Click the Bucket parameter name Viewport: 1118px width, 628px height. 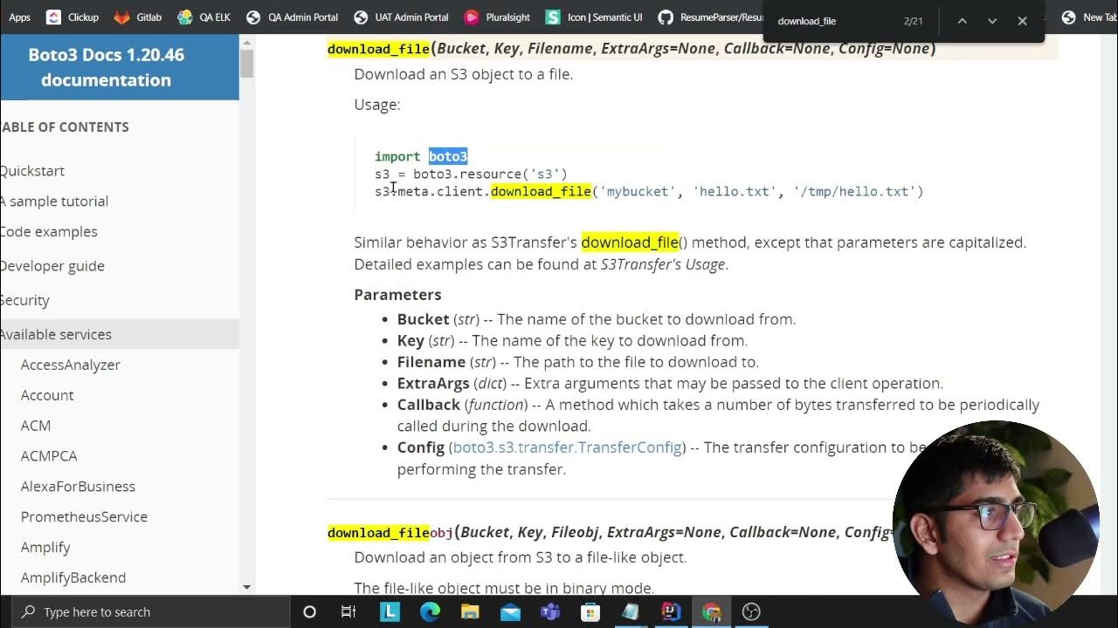pos(424,319)
